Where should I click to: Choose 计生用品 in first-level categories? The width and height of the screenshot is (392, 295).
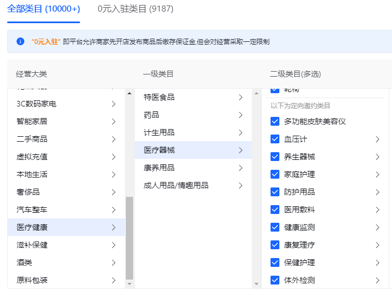tap(159, 132)
